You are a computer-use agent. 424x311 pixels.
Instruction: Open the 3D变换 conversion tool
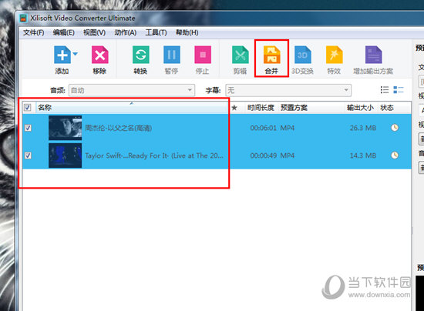coord(303,55)
